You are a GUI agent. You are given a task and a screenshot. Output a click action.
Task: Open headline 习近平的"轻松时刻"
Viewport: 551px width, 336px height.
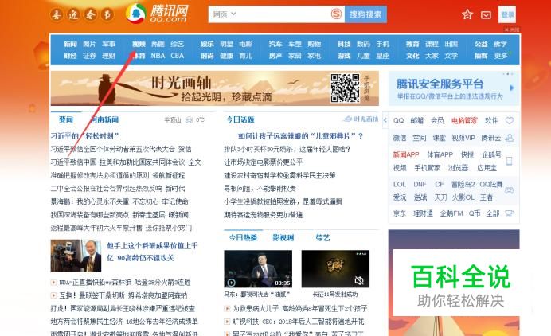84,136
